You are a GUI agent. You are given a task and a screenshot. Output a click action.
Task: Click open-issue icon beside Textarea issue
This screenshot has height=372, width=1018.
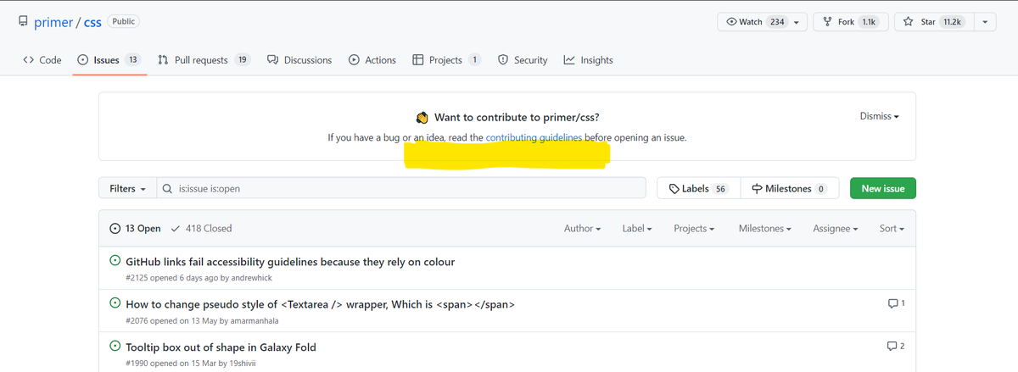pos(115,303)
